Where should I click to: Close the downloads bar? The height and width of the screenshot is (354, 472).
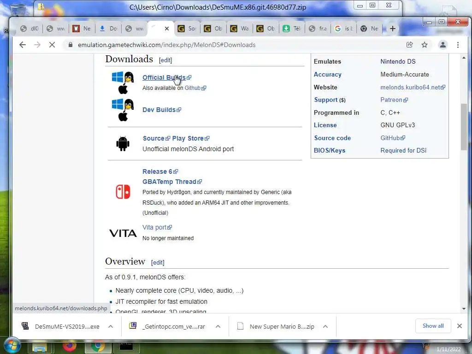(460, 326)
